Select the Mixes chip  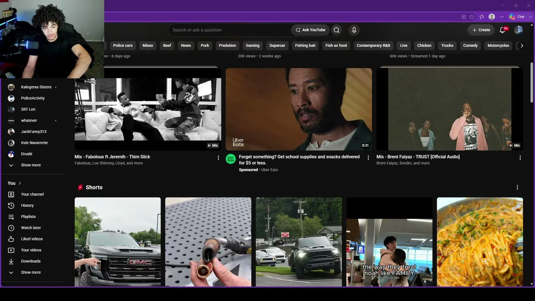[148, 46]
